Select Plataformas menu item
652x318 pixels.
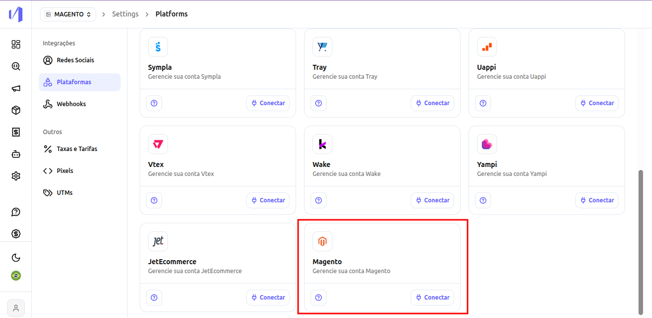pyautogui.click(x=80, y=82)
